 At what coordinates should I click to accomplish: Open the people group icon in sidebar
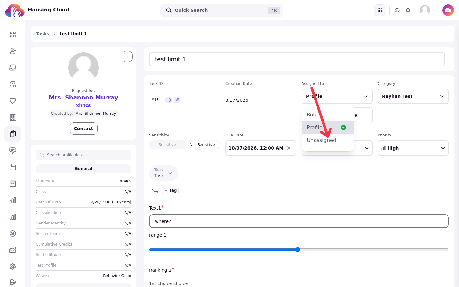pos(13,84)
